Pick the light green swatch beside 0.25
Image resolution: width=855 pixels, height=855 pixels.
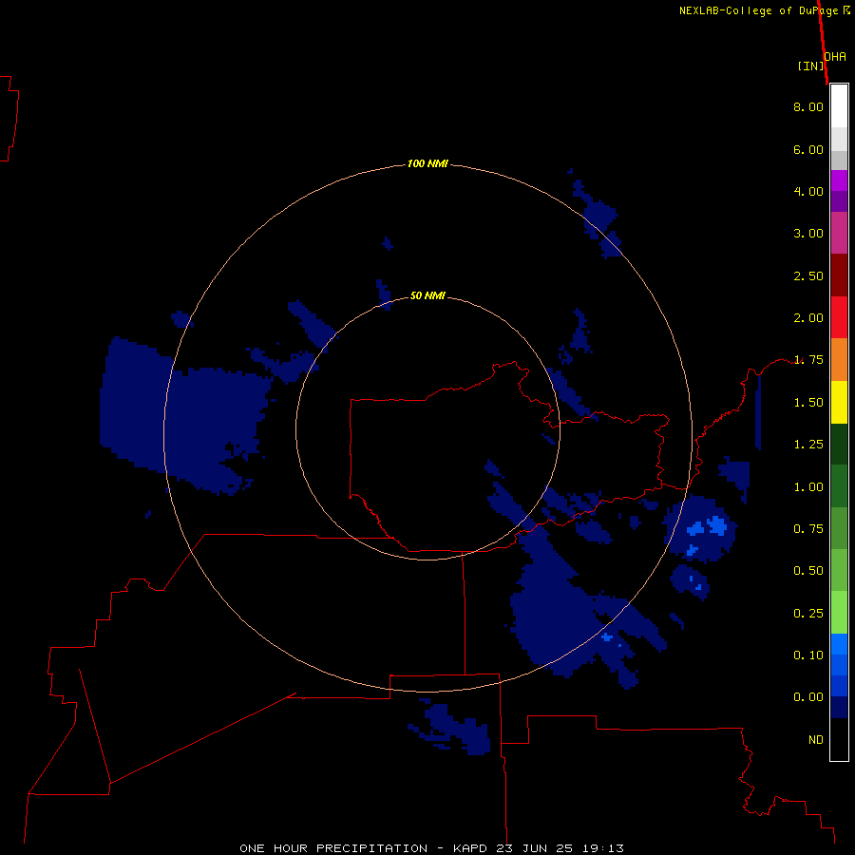coord(839,613)
